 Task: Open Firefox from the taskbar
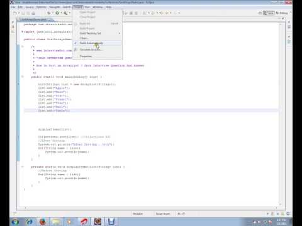(43, 222)
